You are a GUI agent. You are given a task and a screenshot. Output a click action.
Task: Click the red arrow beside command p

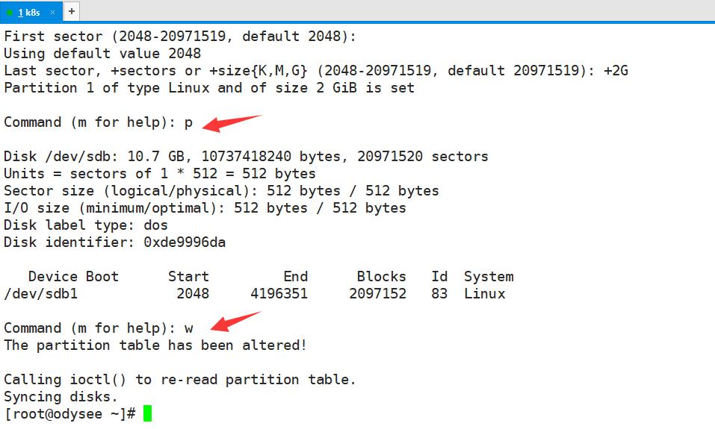point(232,123)
